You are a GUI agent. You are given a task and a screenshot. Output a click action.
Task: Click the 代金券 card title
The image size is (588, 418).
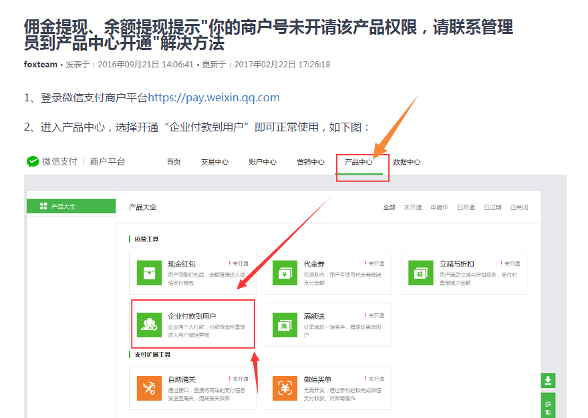314,264
